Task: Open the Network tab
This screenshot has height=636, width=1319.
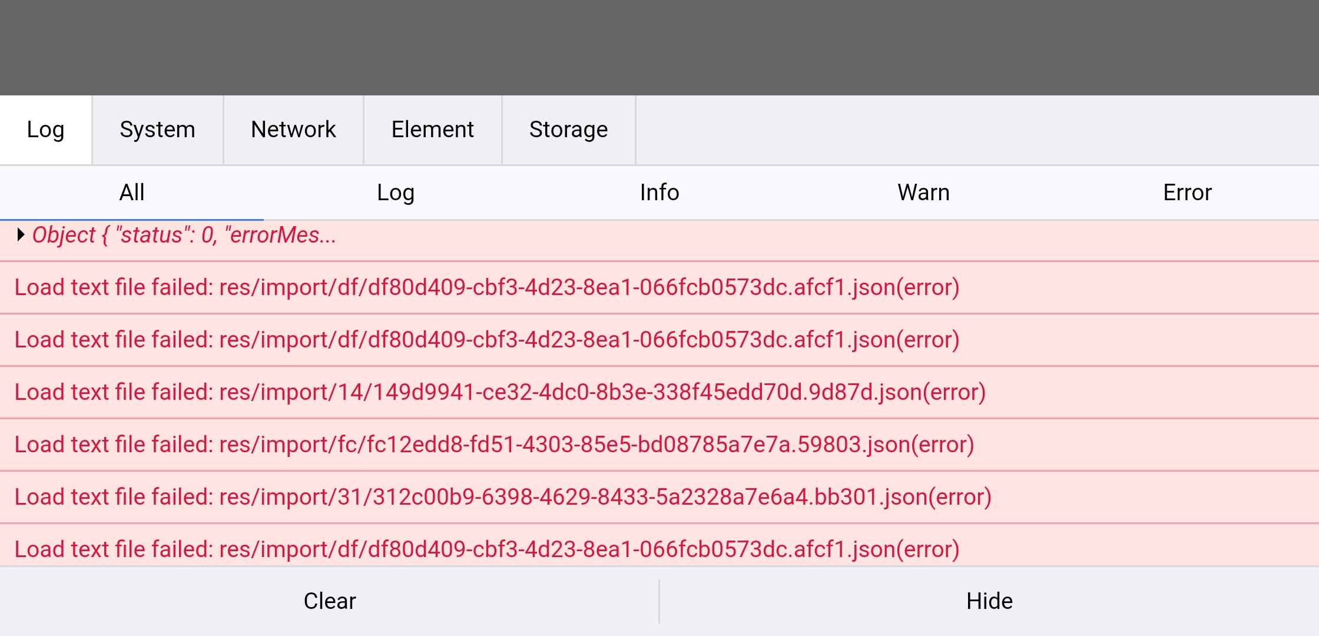Action: click(x=293, y=130)
